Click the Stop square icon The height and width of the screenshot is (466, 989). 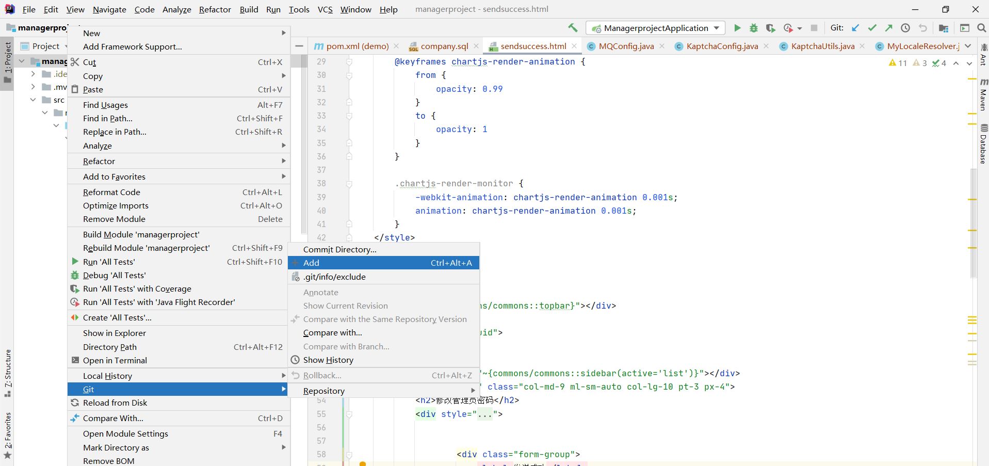pos(814,28)
